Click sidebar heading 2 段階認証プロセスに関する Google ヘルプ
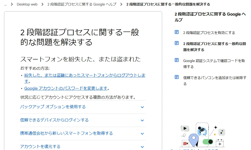251x150 pixels. [x=210, y=17]
